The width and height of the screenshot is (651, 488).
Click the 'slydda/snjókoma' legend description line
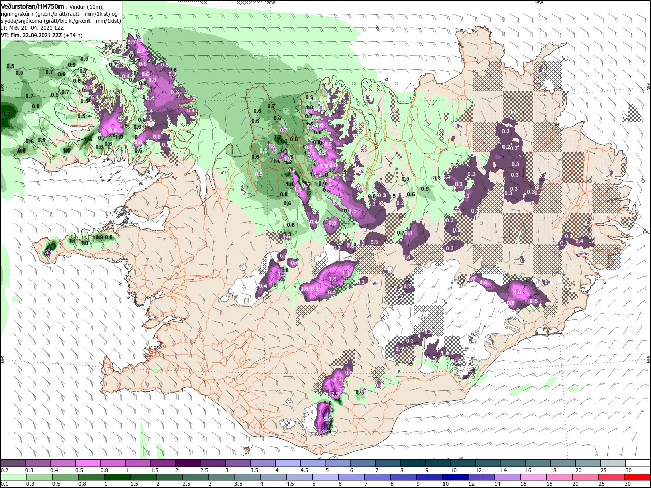[x=61, y=21]
